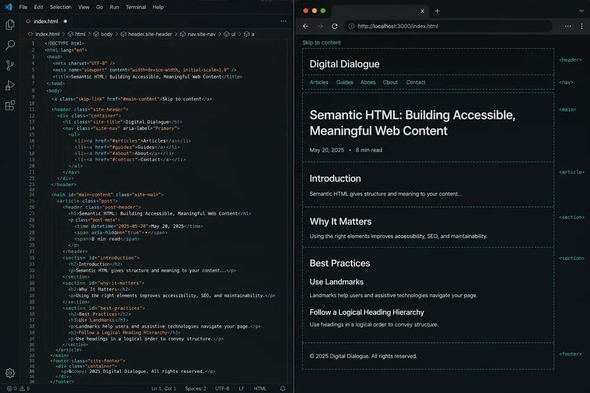
Task: Follow the Skip to content link
Action: (322, 42)
